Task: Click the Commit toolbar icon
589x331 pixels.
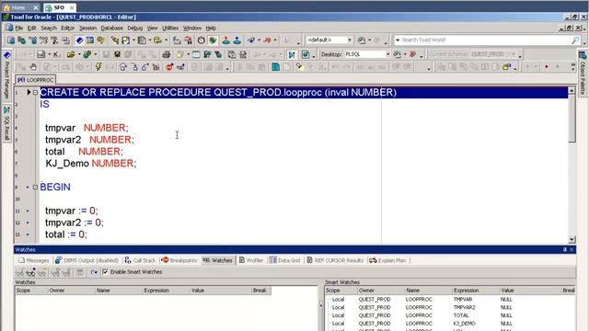Action: coord(225,40)
